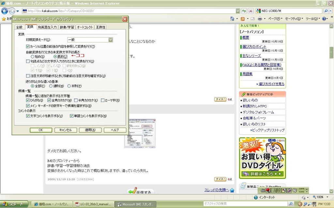The width and height of the screenshot is (334, 208).
Task: Uncheck the 全角カタカナ(W) checkbox
Action: [49, 100]
